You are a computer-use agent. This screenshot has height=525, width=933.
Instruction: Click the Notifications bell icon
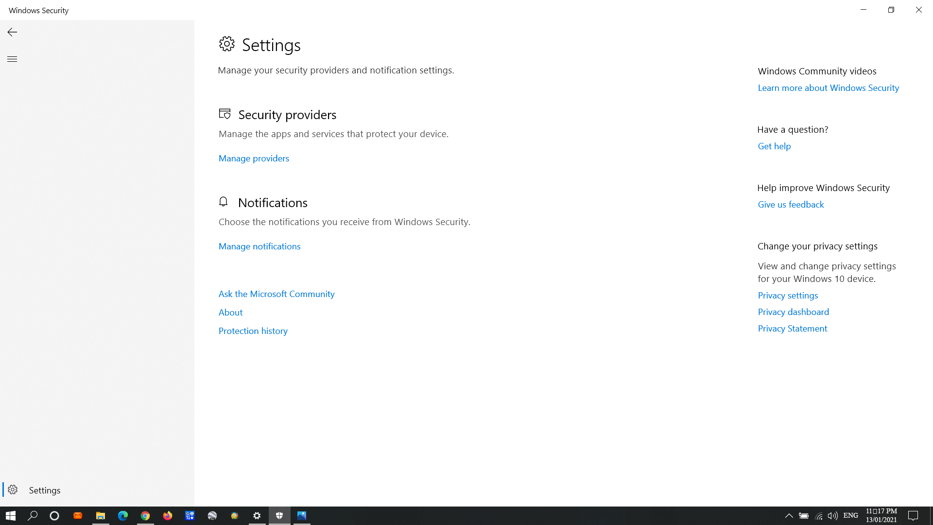tap(223, 202)
